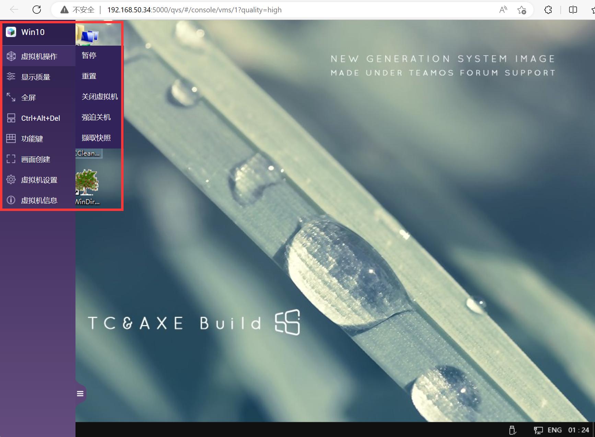The image size is (595, 437).
Task: Click the USB device icon in taskbar
Action: pyautogui.click(x=512, y=429)
